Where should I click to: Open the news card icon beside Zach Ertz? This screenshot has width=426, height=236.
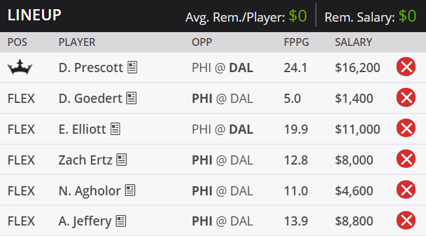pyautogui.click(x=122, y=159)
